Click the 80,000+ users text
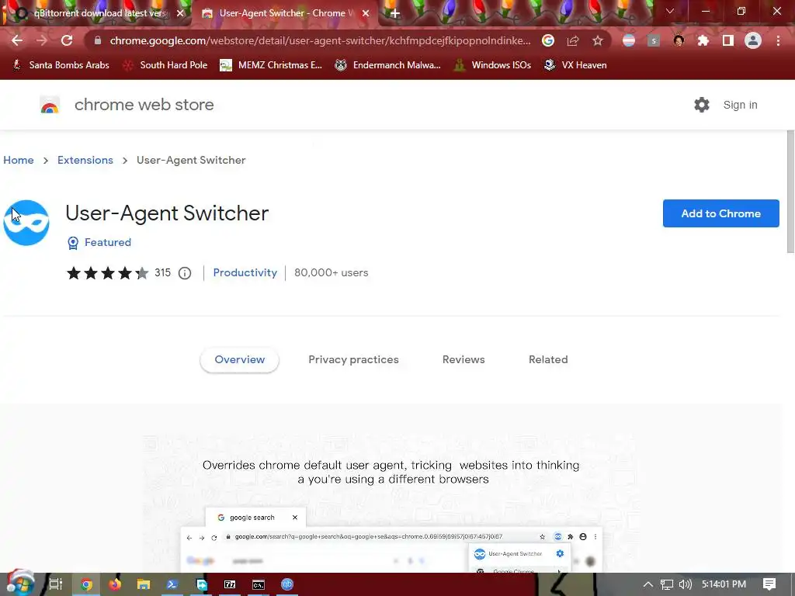The width and height of the screenshot is (795, 596). click(x=331, y=272)
